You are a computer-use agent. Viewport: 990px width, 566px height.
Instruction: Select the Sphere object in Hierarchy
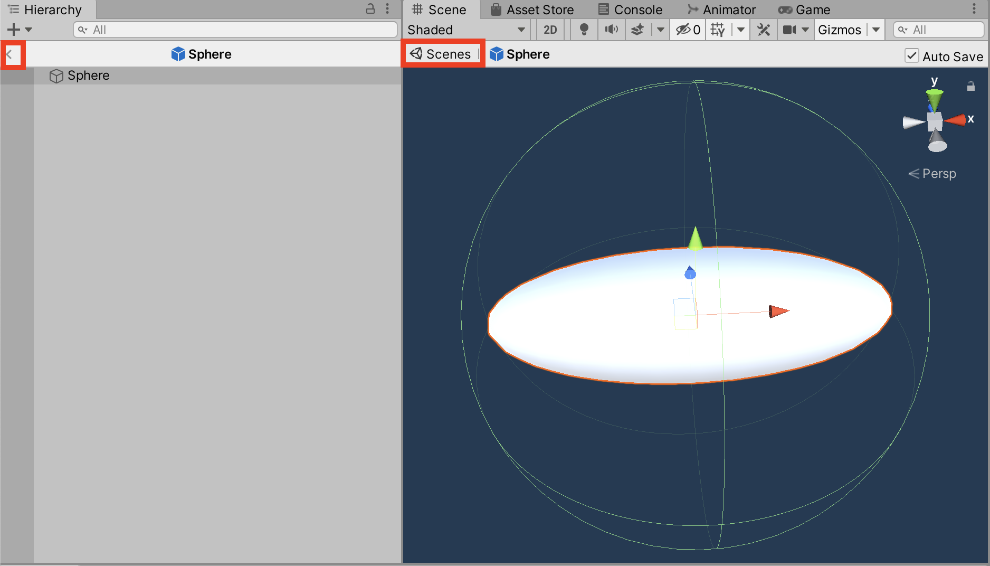88,76
